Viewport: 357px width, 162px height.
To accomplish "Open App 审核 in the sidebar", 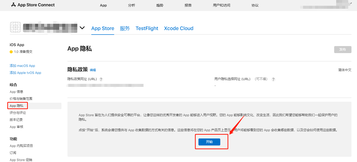I will pyautogui.click(x=17, y=127).
